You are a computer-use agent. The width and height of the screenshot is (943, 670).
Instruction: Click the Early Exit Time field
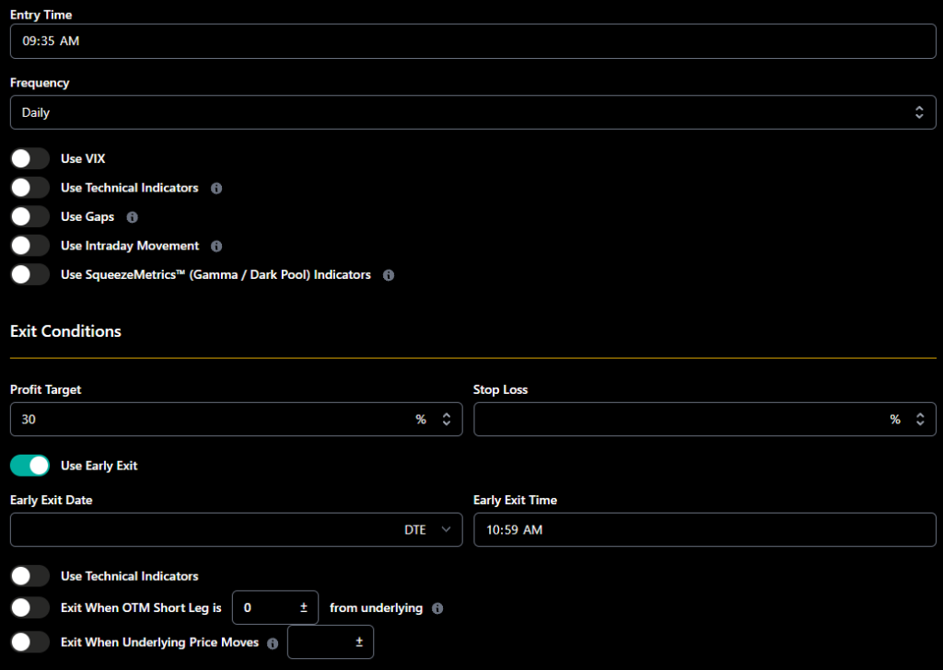click(x=704, y=530)
